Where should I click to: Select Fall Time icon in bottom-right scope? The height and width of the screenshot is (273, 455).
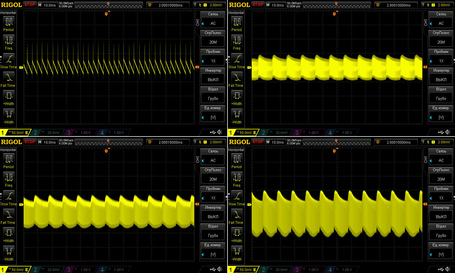(x=237, y=215)
